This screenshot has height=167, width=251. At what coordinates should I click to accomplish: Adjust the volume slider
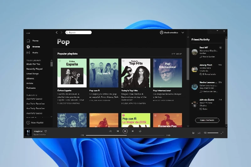tap(213, 133)
